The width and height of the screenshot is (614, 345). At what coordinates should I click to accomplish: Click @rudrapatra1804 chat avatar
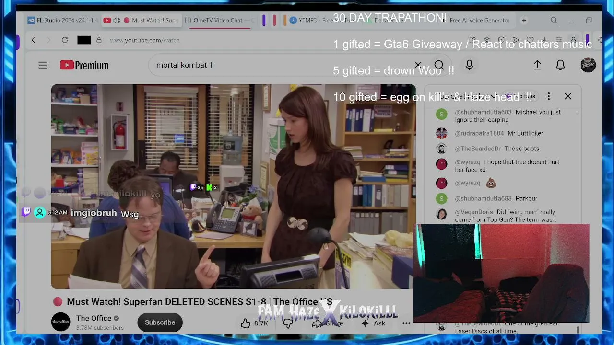pos(441,133)
